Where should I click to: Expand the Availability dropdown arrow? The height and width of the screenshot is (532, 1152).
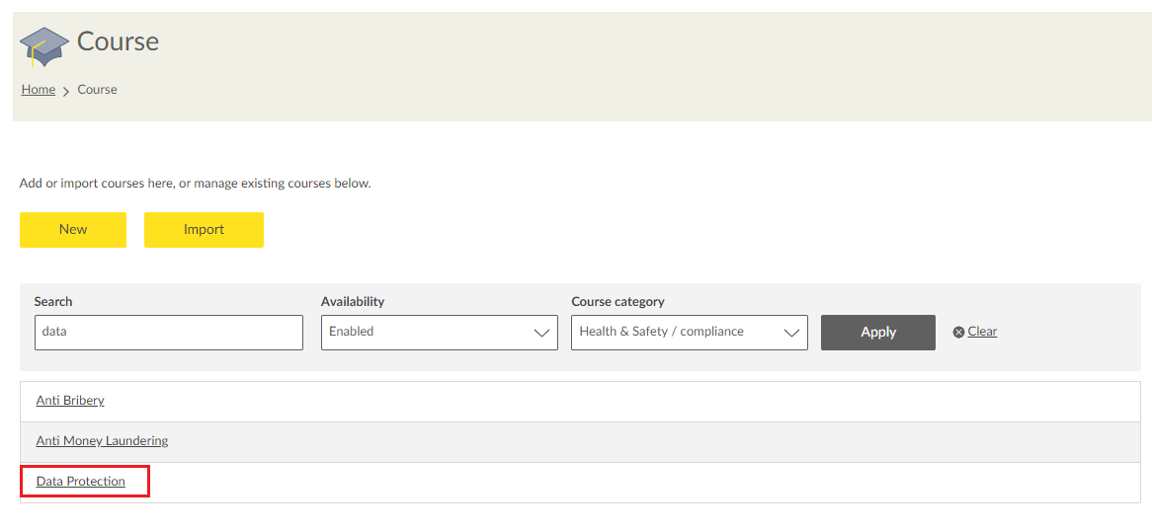(x=541, y=333)
